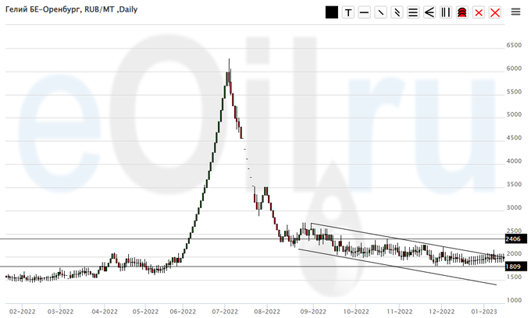This screenshot has height=318, width=531.
Task: Click the 07-2022 date axis label
Action: tap(225, 311)
